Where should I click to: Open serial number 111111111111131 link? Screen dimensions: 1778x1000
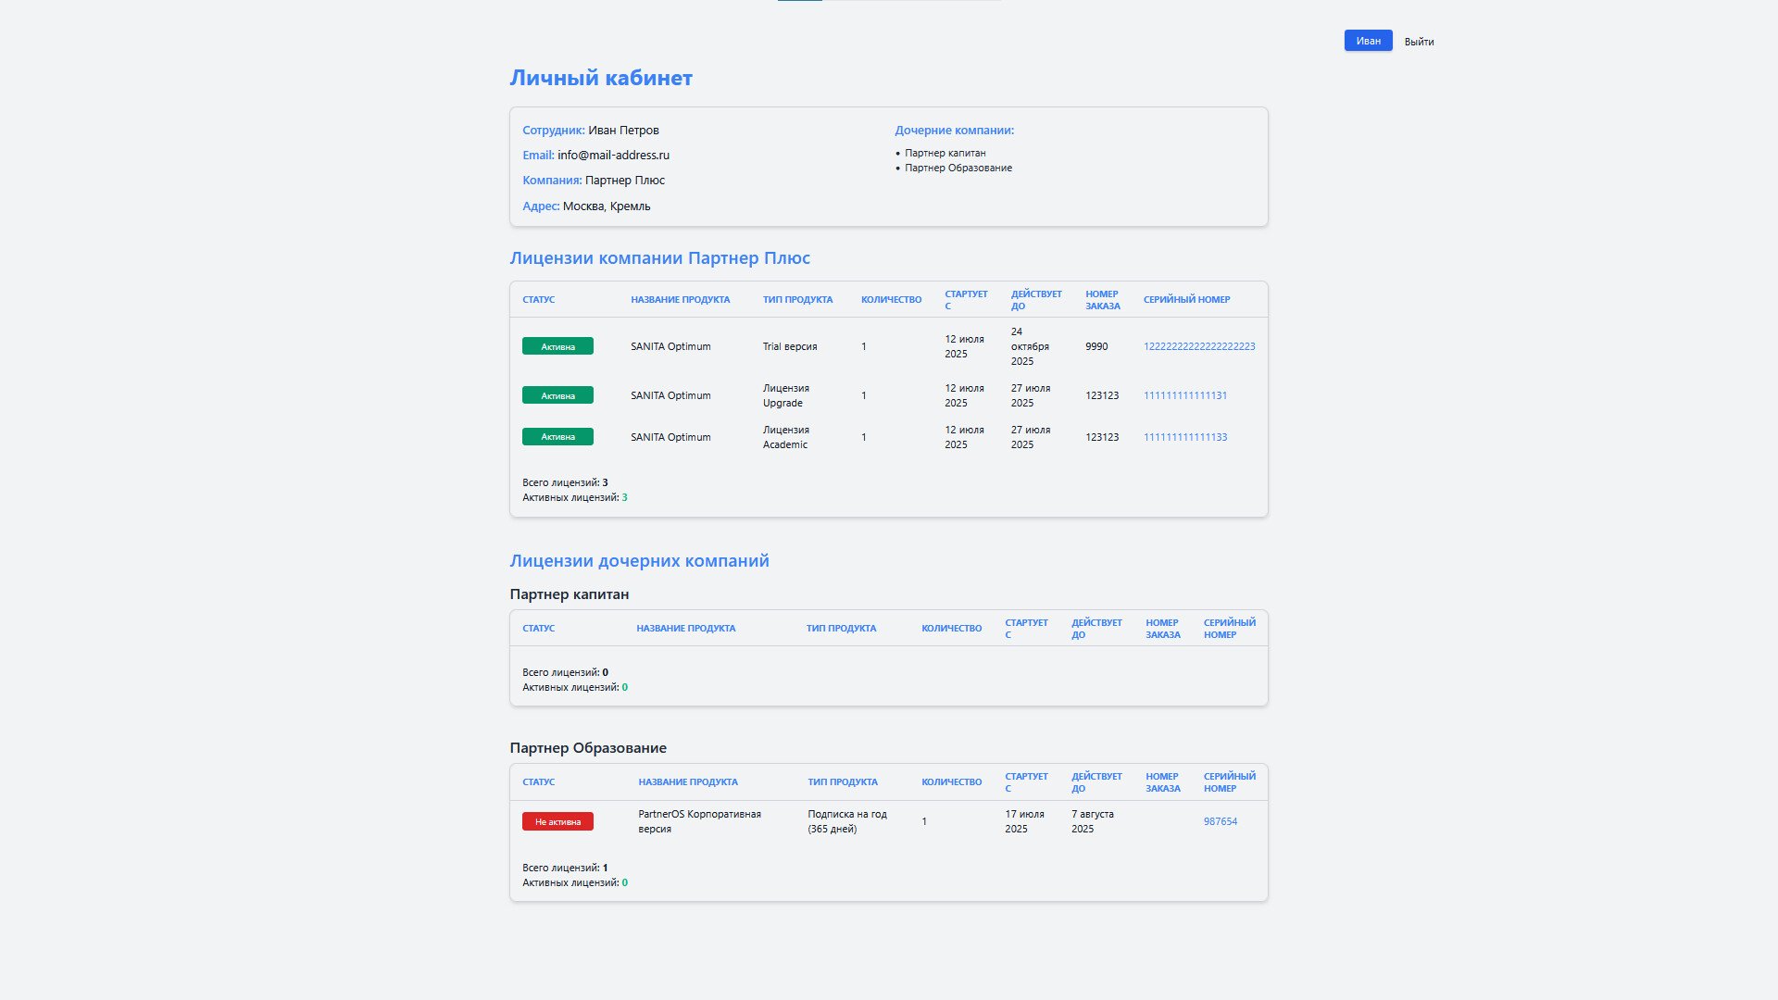coord(1185,395)
